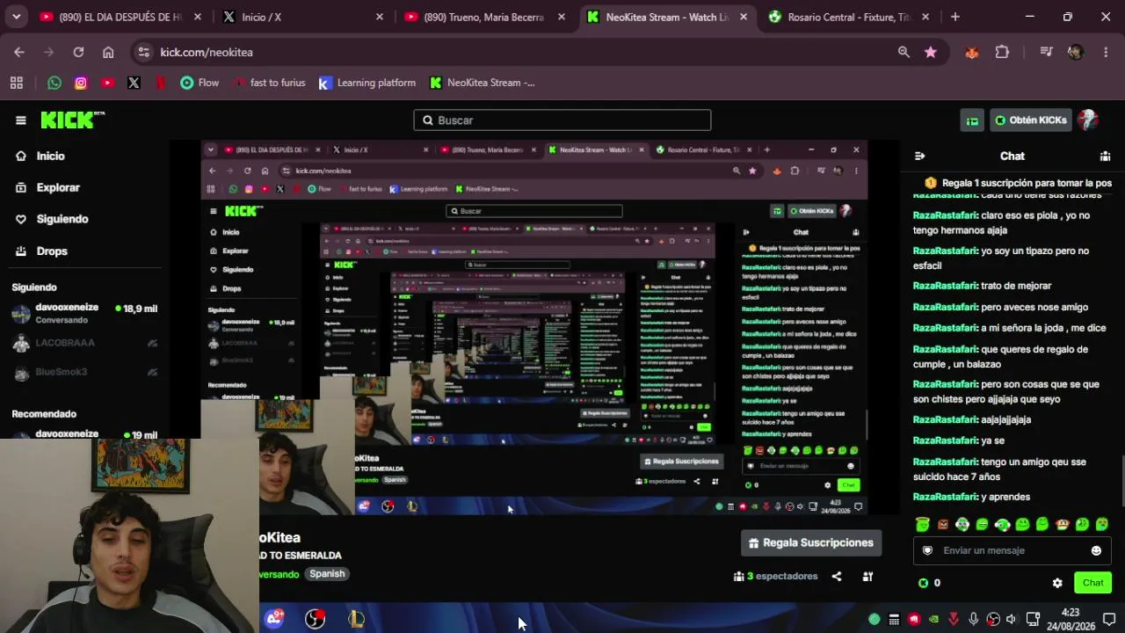The height and width of the screenshot is (633, 1125).
Task: Switch to the Trueno, Maria Becerra tab
Action: 484,17
